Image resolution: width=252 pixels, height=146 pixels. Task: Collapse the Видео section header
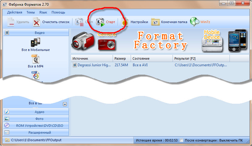pos(36,33)
